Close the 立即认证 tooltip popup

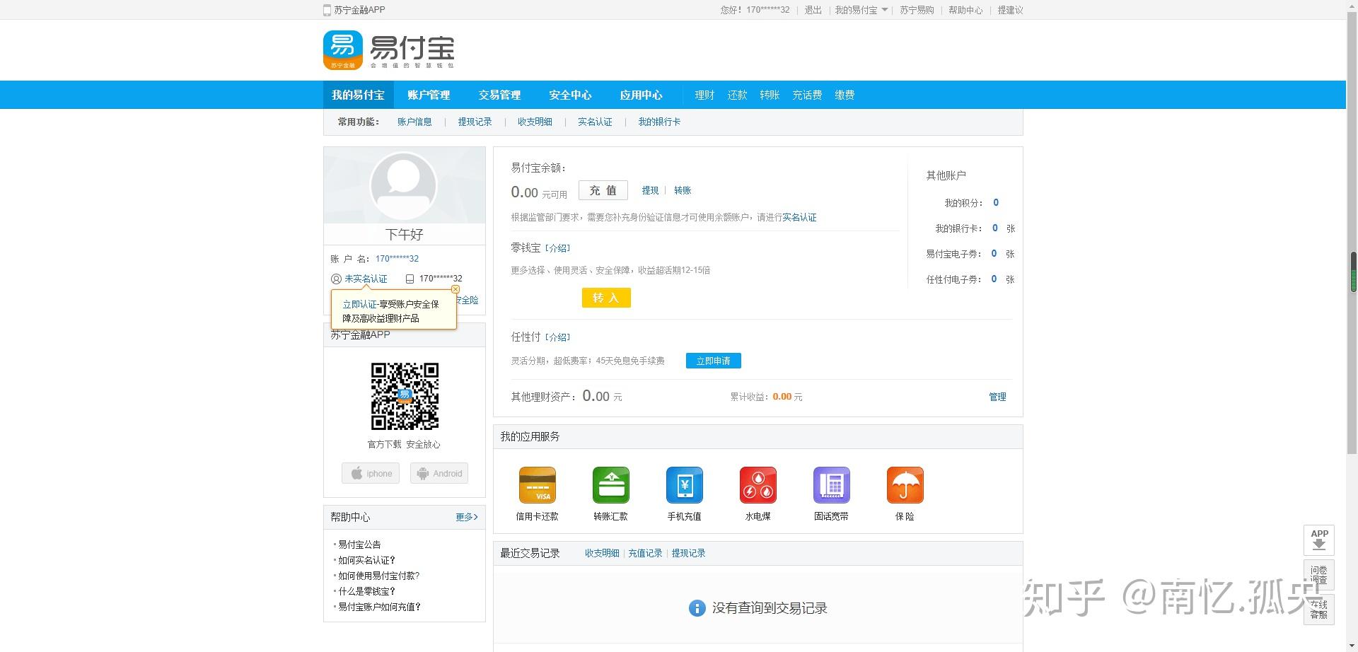(x=455, y=289)
